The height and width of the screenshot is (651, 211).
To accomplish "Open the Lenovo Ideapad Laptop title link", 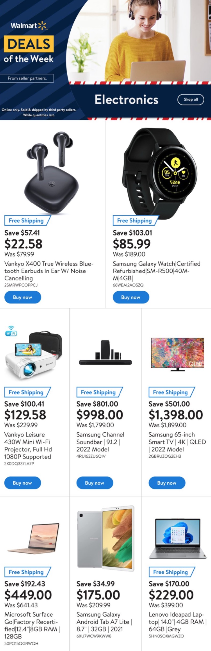I will [177, 622].
